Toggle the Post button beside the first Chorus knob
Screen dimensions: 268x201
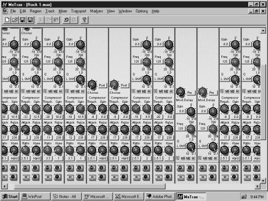[102, 85]
